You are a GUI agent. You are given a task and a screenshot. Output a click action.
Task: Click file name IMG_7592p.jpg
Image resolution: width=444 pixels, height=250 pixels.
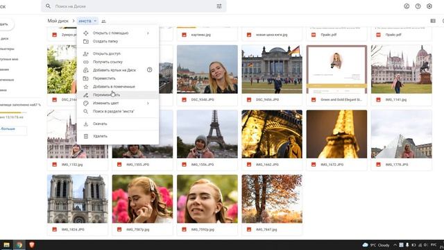pyautogui.click(x=203, y=230)
